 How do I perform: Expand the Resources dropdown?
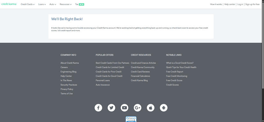click(65, 4)
